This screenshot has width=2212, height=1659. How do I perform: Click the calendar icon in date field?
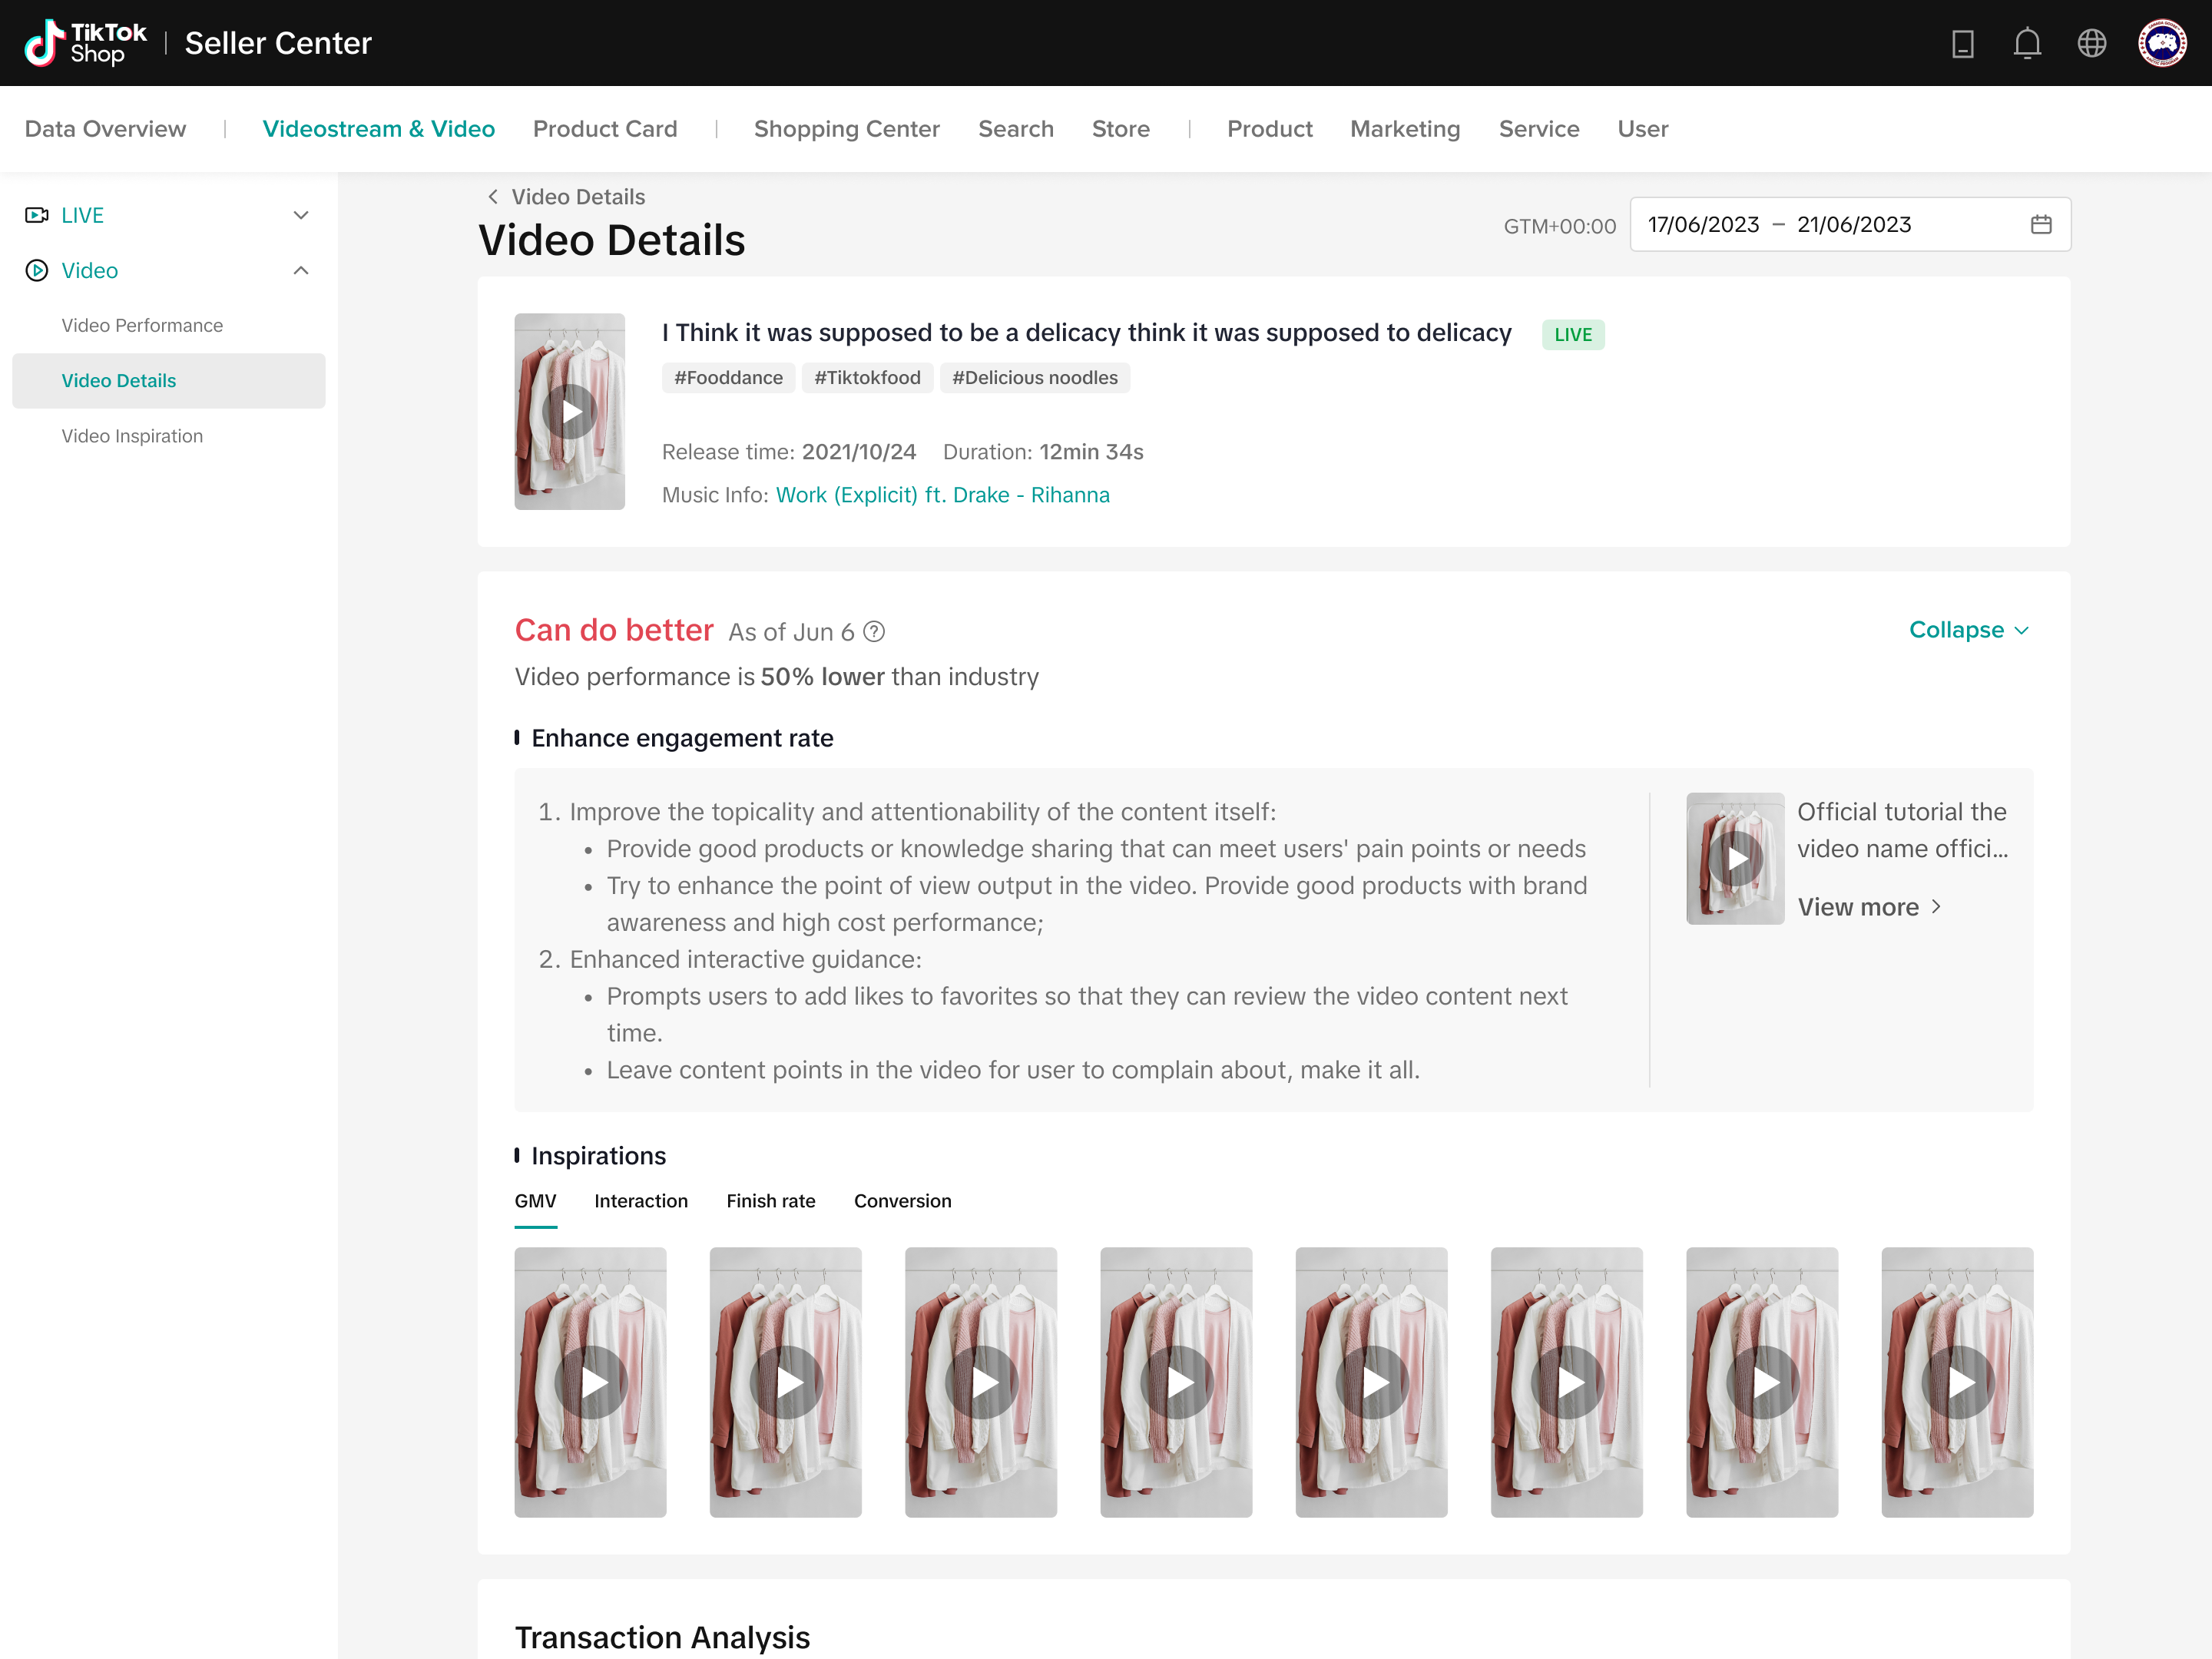(2041, 224)
